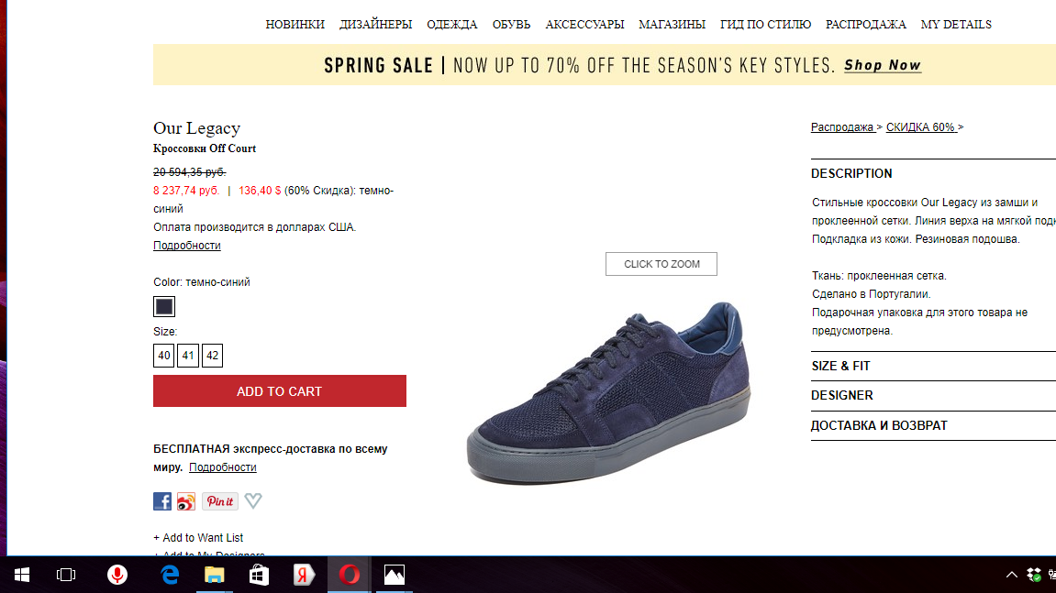The image size is (1056, 593).
Task: Open the ОБУВЬ menu
Action: coord(511,24)
